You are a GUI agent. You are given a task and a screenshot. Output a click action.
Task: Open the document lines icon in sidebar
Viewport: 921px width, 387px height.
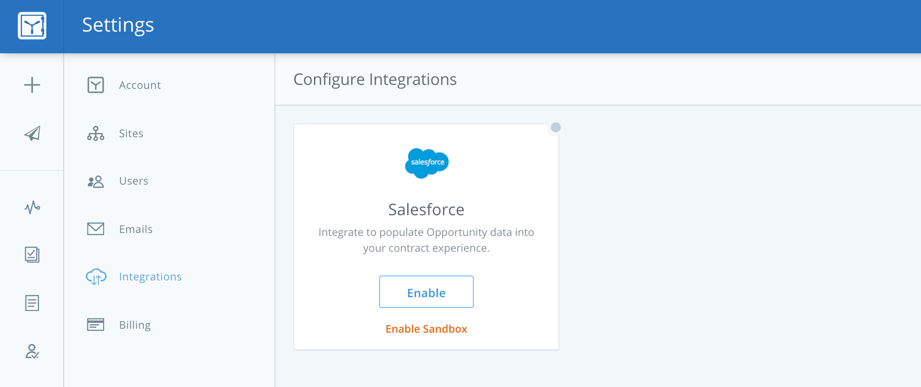click(32, 303)
